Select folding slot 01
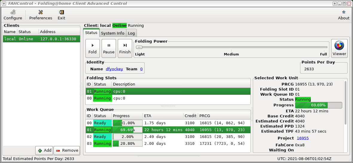Viewport: 353px width, 163px height. 168,91
